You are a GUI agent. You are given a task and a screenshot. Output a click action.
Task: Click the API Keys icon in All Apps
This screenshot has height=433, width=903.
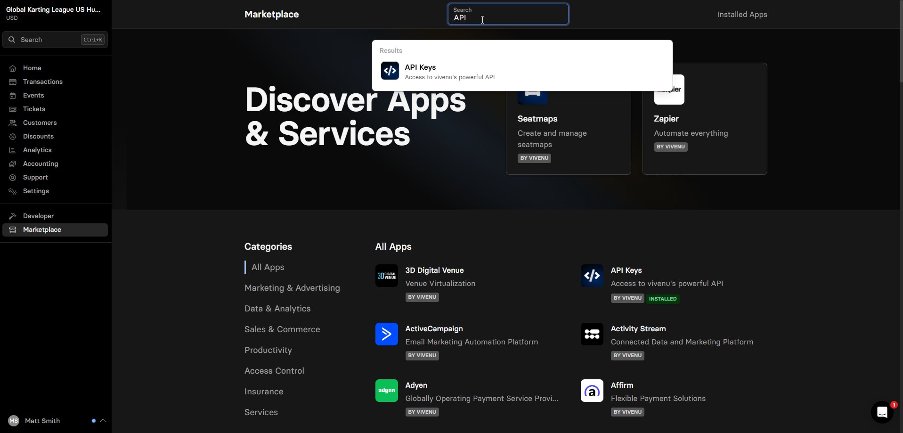592,276
